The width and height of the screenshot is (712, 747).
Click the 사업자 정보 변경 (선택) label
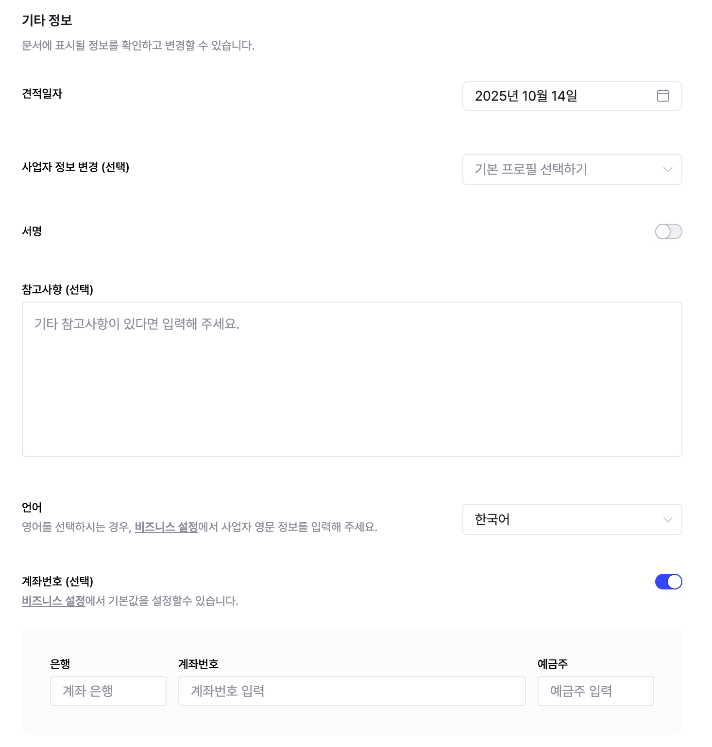click(x=75, y=167)
